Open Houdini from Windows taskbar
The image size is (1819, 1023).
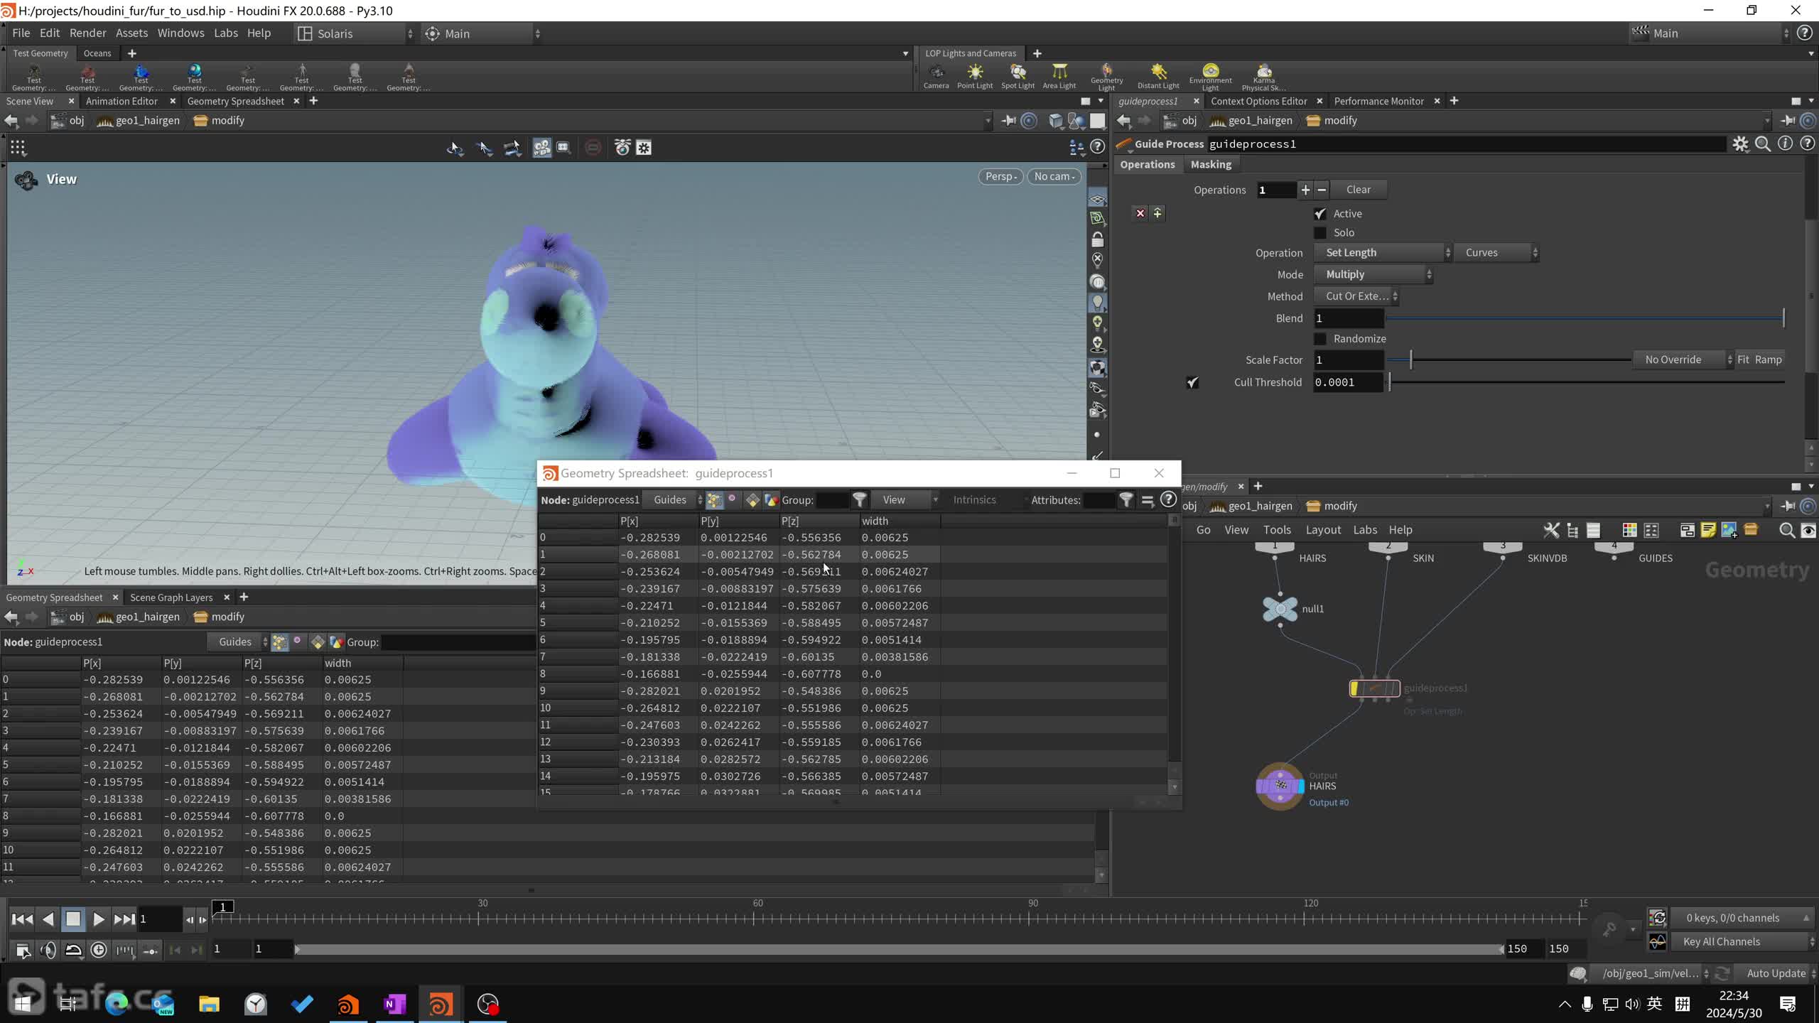(x=440, y=1005)
